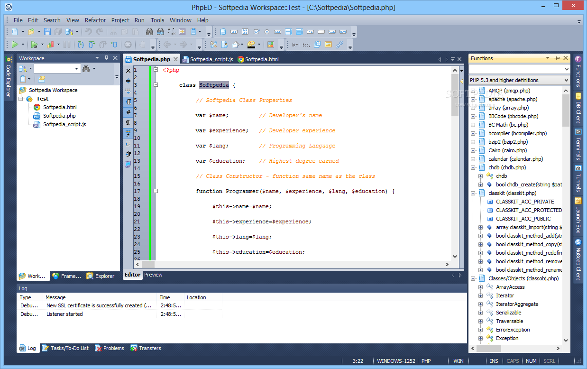
Task: Click the insert checkbox form icon
Action: click(256, 32)
